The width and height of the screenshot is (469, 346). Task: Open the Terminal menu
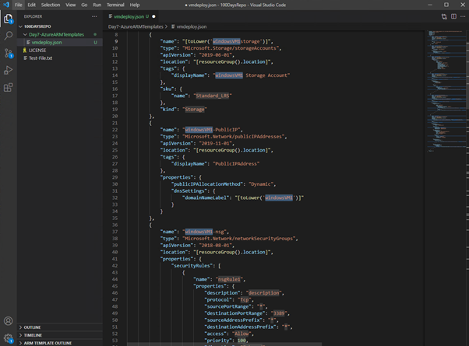click(115, 5)
